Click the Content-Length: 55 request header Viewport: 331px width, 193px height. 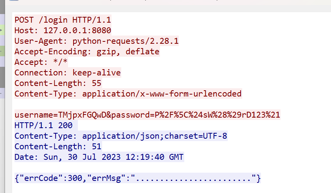[x=58, y=83]
